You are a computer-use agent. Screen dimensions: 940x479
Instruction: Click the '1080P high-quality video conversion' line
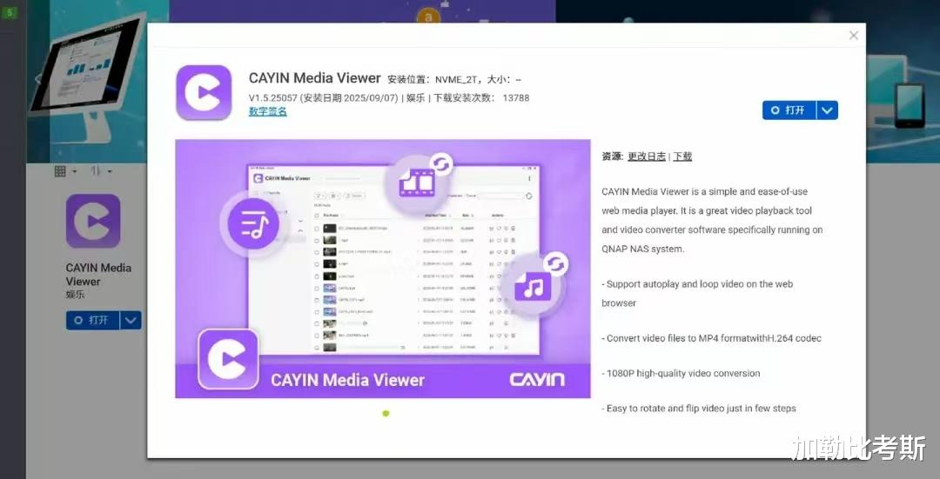pyautogui.click(x=681, y=373)
